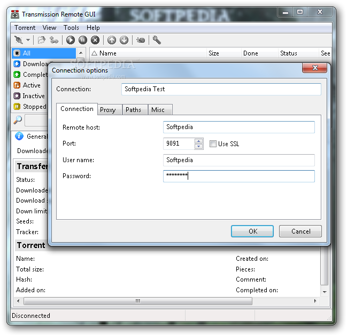Click the horizontal scrollbar right arrow
Screen dimensions: 347x336
coord(315,301)
